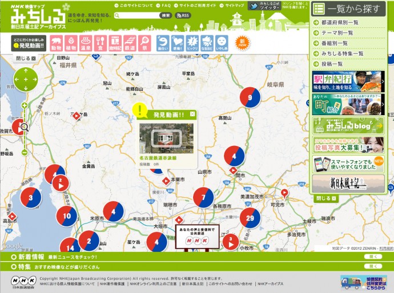The width and height of the screenshot is (394, 293).
Task: Collapse map controls with left 閉じる
Action: tap(26, 58)
